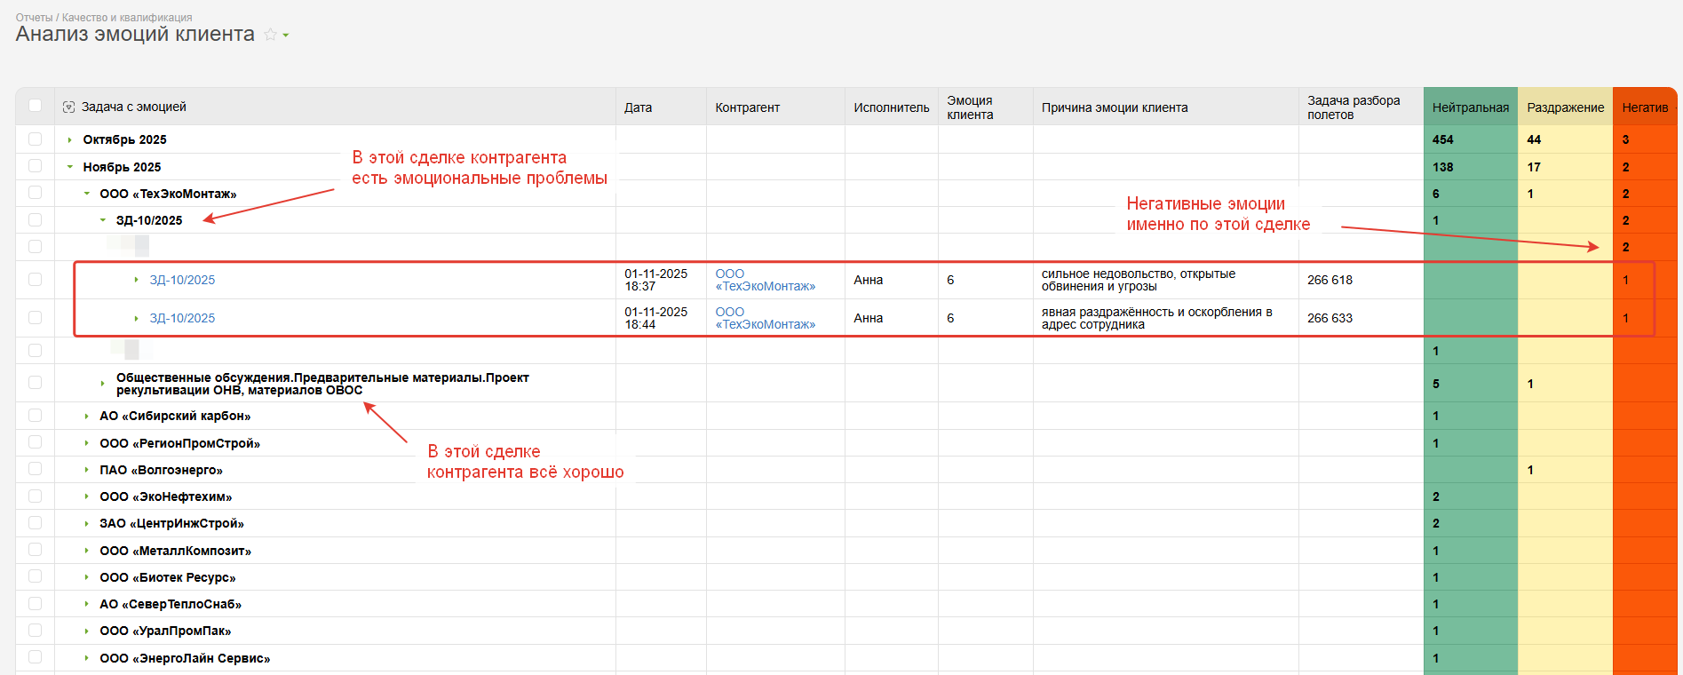Toggle the select-all checkbox in table header
The height and width of the screenshot is (675, 1683).
(36, 106)
